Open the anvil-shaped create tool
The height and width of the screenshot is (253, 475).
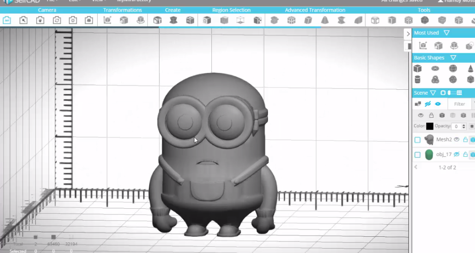[x=174, y=20]
